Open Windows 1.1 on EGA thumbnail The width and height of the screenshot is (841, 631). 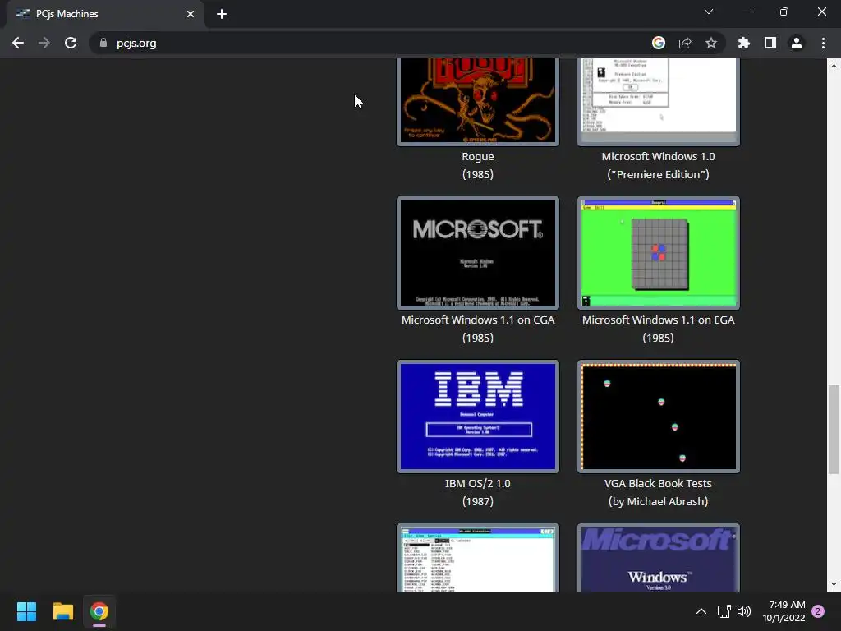tap(658, 253)
